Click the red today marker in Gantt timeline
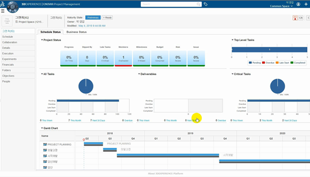 [x=84, y=140]
